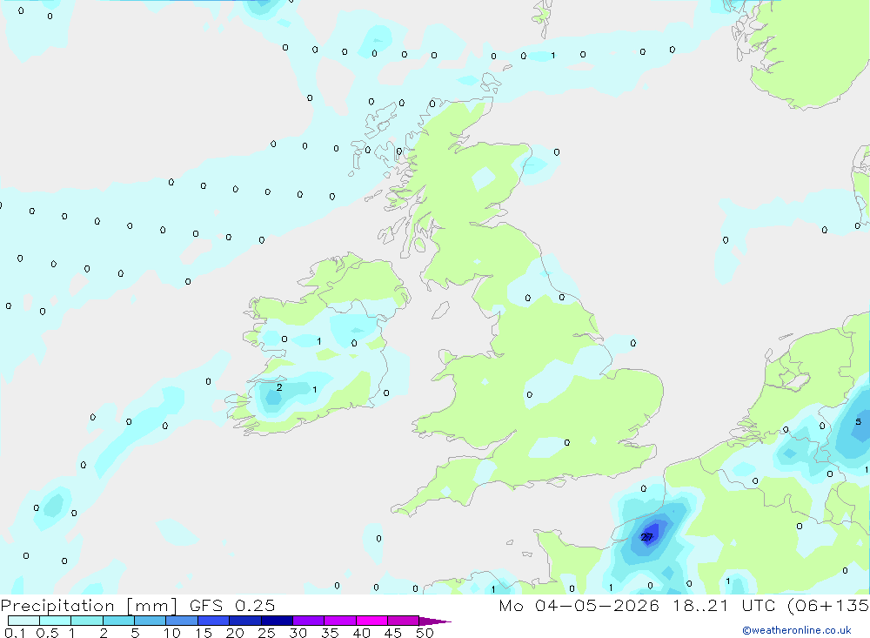Click the 0.5–1 mm legend color segment
Screen dimensions: 870x638
(x=56, y=621)
